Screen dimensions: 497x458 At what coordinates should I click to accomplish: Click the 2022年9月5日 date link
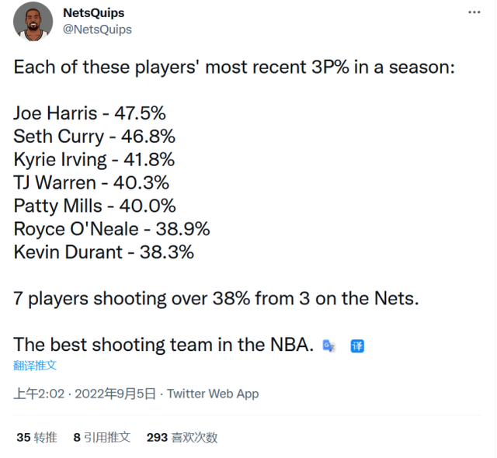[x=116, y=394]
